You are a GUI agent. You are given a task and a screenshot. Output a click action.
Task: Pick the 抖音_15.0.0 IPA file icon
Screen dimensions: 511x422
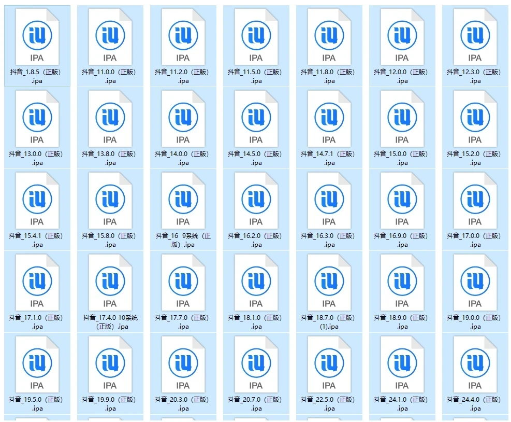tap(402, 119)
